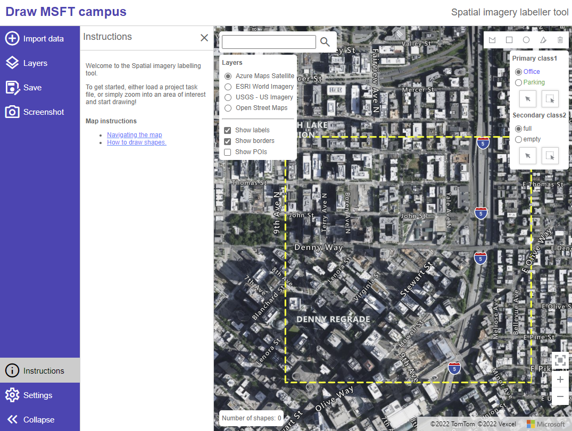Click the magnifying glass search icon
Viewport: 572px width, 431px height.
(325, 42)
